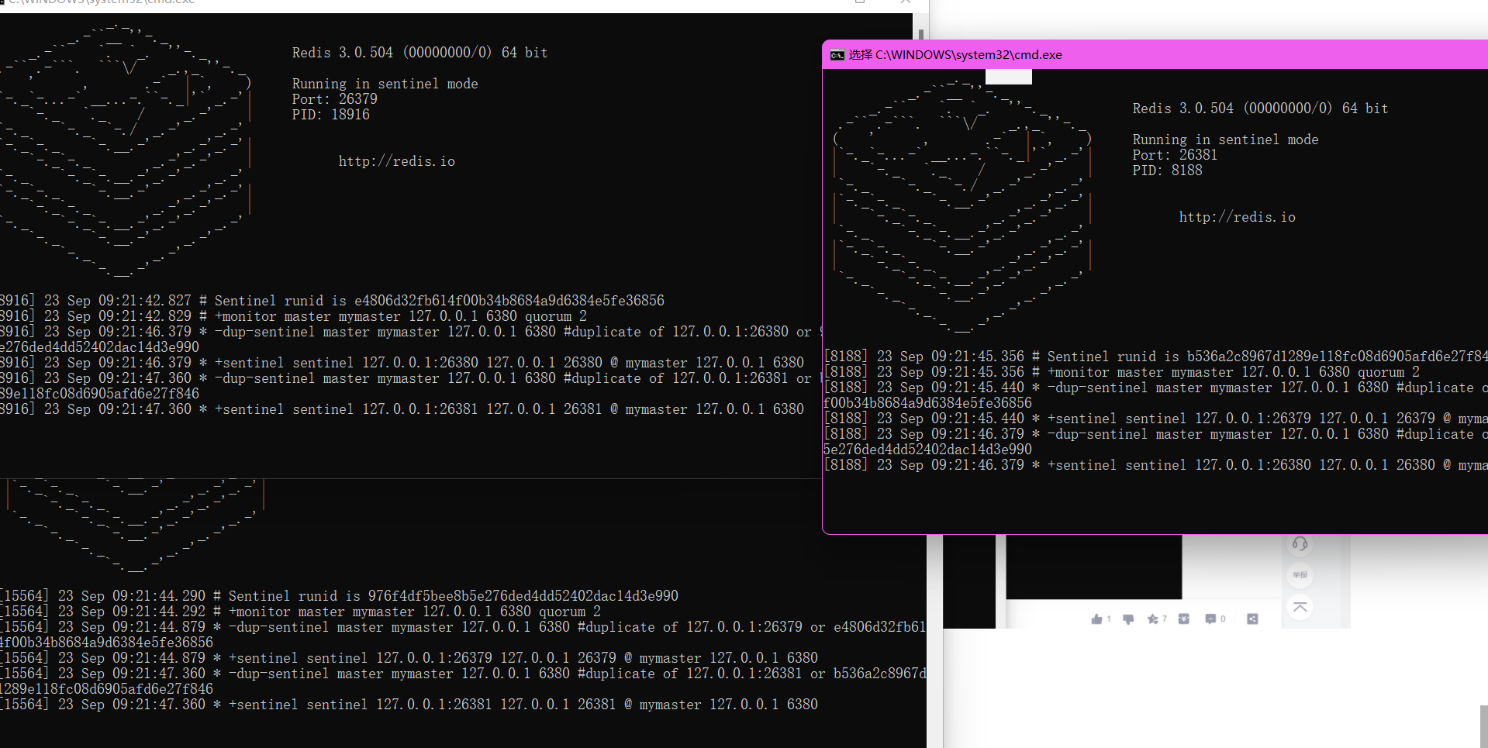This screenshot has height=748, width=1488.
Task: Click the thumbs-down dislike icon
Action: [1128, 619]
